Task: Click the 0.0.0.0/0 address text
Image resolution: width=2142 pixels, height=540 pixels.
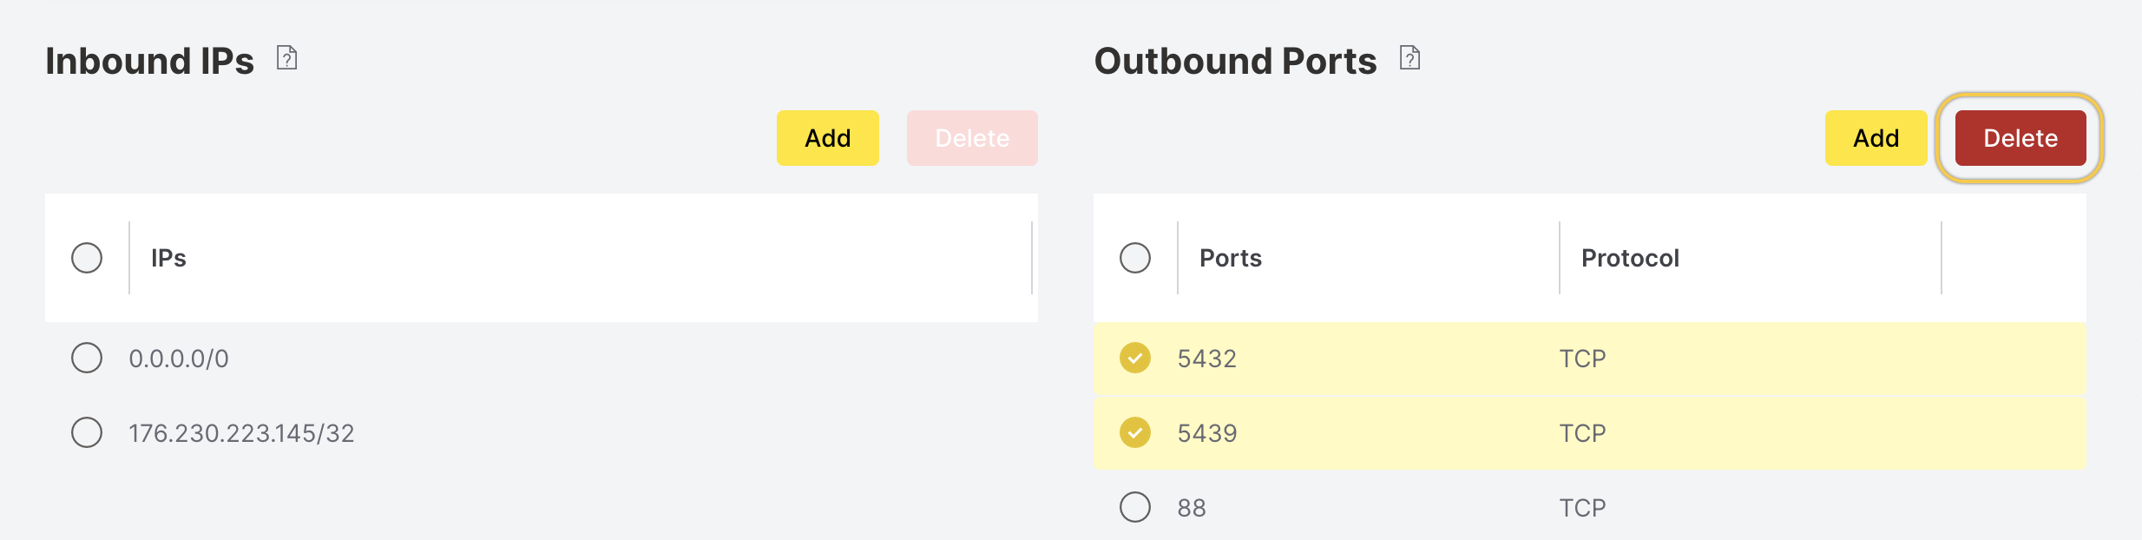Action: [x=179, y=359]
